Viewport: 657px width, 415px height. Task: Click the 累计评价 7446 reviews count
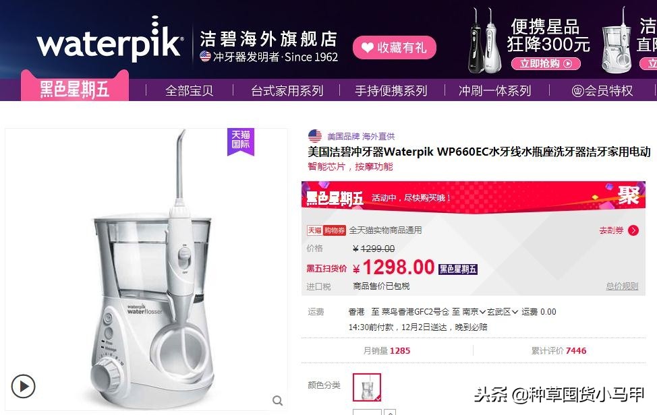(x=559, y=350)
